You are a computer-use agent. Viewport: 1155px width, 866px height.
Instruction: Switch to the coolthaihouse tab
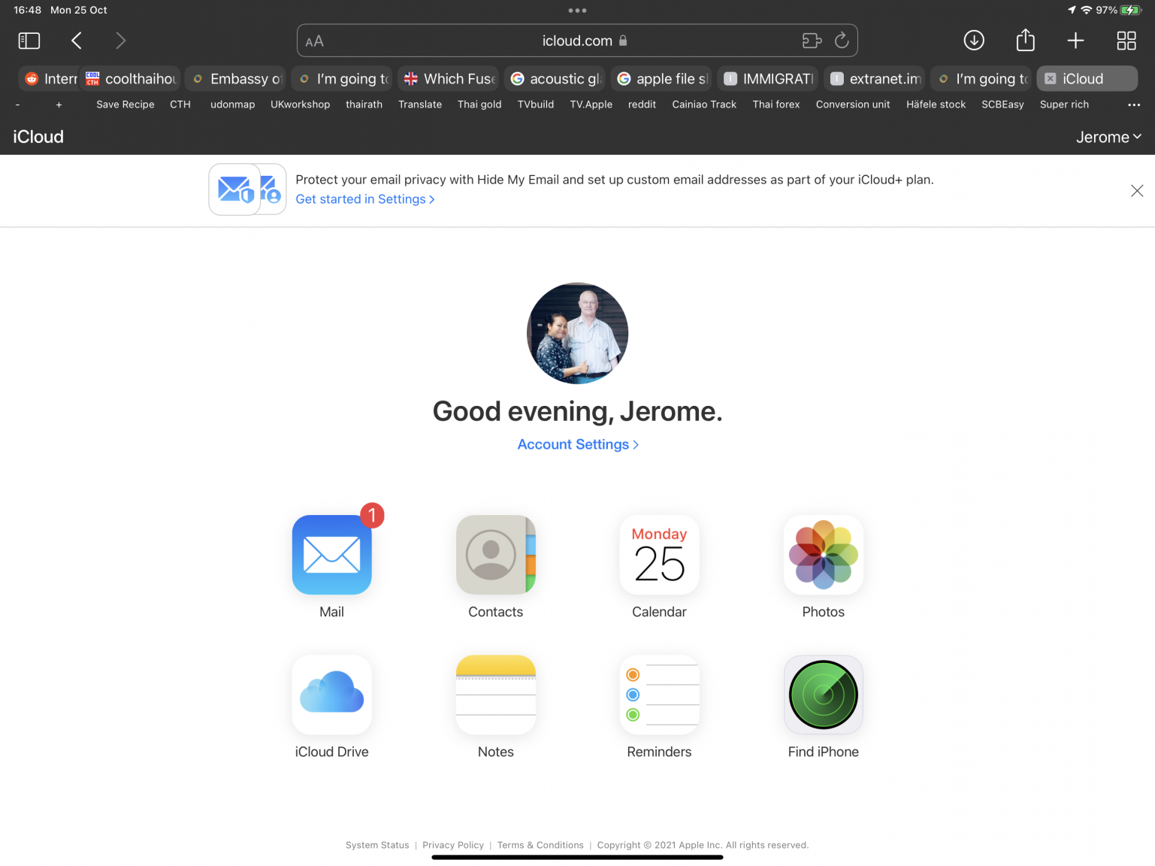131,78
